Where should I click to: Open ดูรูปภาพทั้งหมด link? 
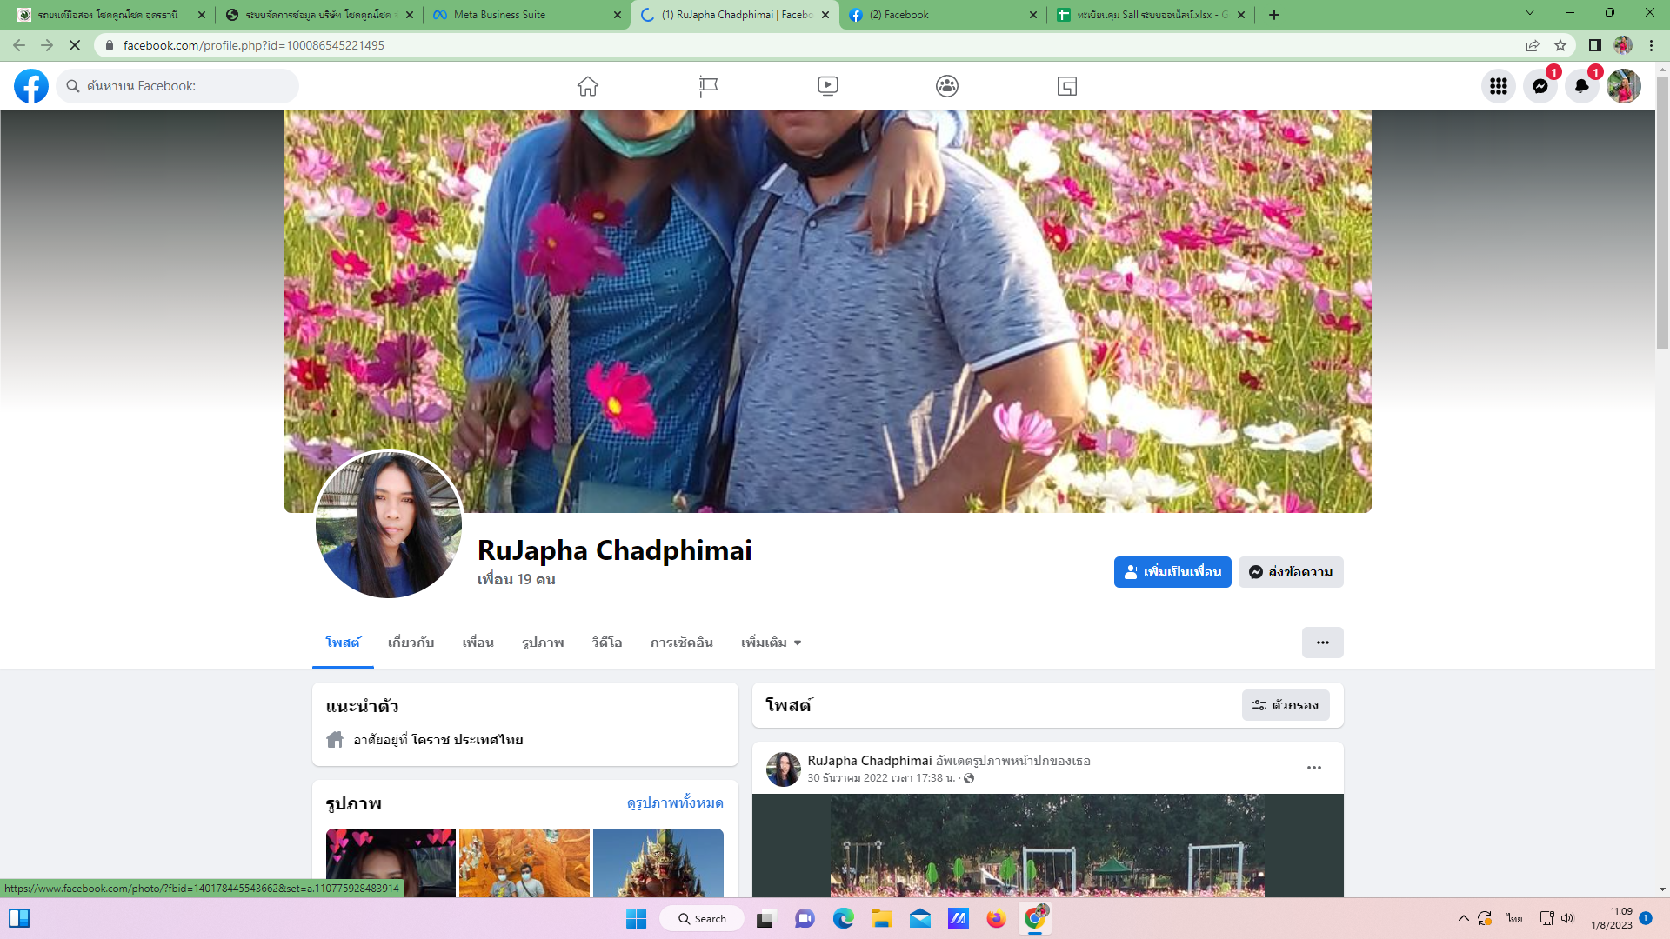tap(675, 802)
